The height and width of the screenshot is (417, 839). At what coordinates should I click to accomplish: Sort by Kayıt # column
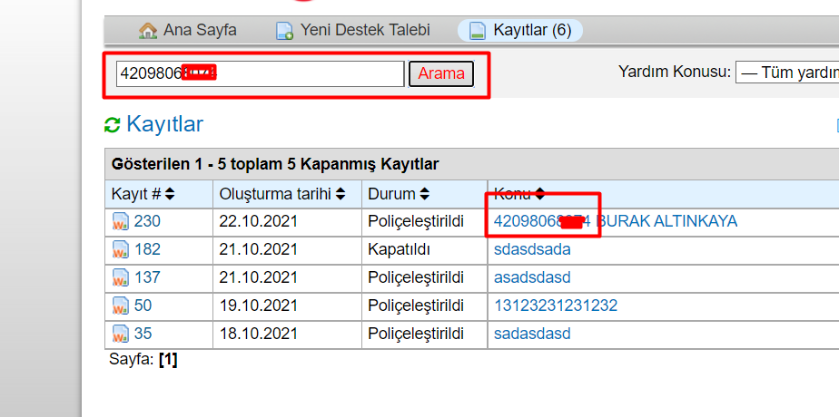143,194
